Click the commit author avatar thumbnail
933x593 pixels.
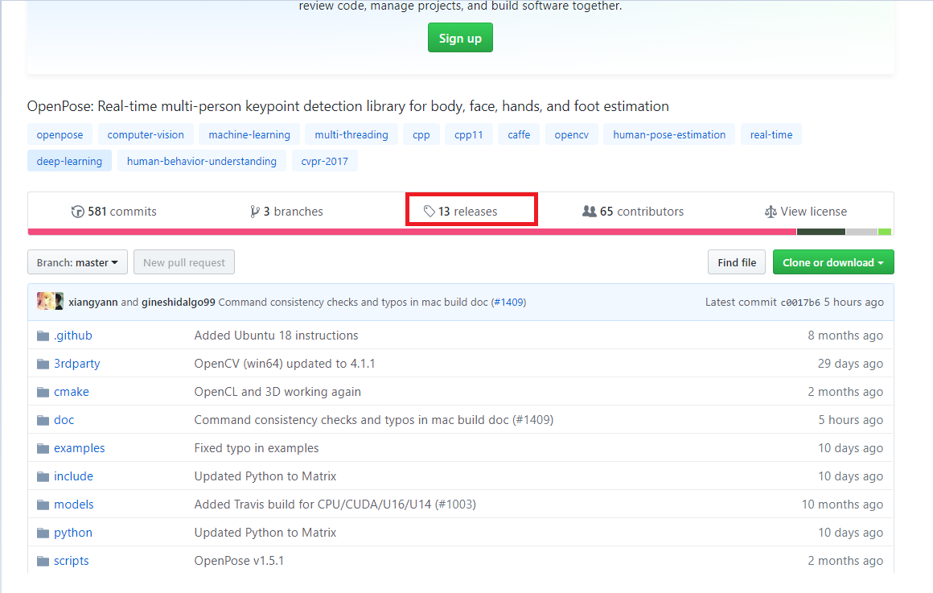coord(50,301)
